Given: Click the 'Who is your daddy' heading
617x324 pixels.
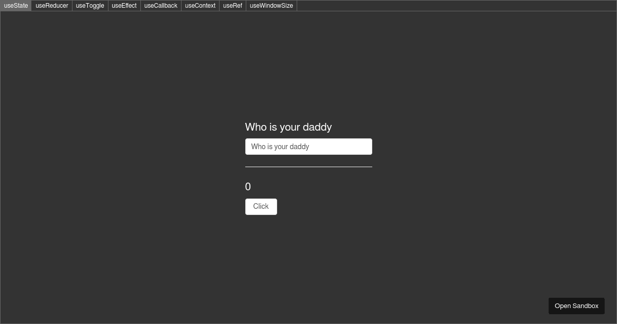Looking at the screenshot, I should 288,127.
